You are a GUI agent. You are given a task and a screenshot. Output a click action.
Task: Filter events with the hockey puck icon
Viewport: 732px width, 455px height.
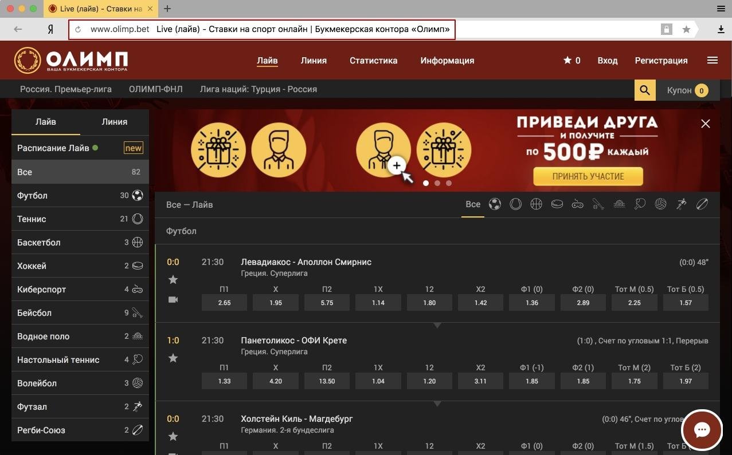point(557,204)
